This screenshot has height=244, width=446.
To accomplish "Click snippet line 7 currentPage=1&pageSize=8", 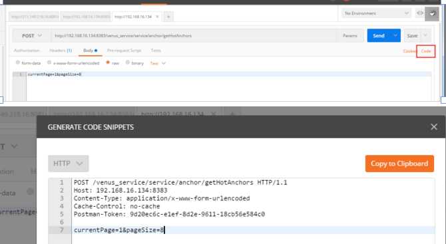I will point(253,230).
